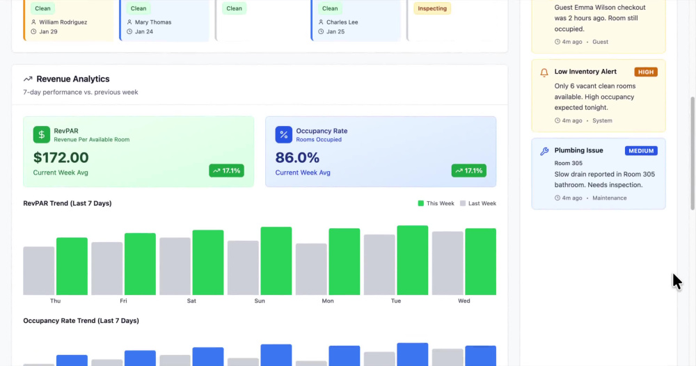Screen dimensions: 696x366
Task: Click the blue Sun bar in Occupancy Trend
Action: 276,355
